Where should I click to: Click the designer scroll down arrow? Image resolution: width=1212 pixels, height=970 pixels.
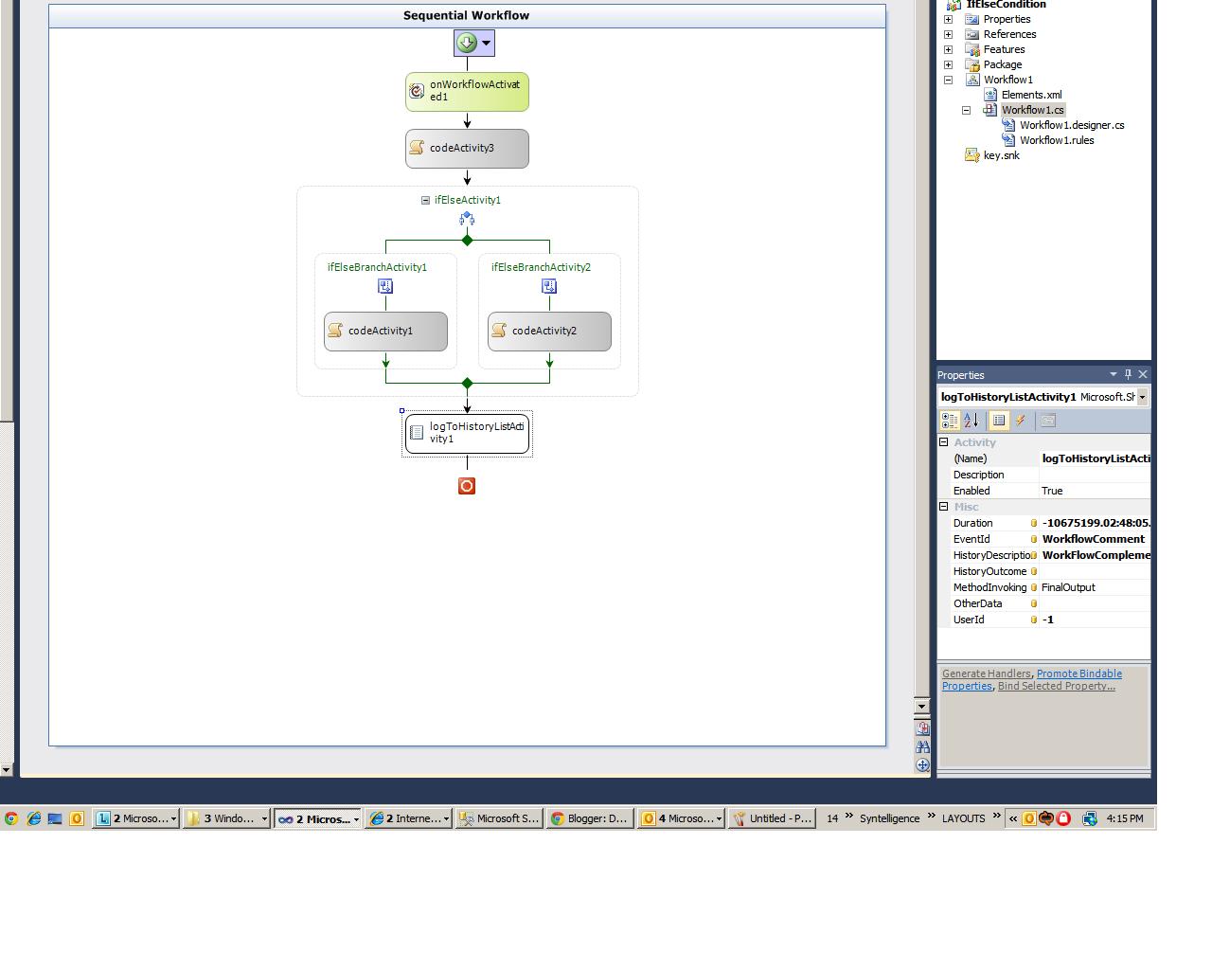click(x=922, y=707)
